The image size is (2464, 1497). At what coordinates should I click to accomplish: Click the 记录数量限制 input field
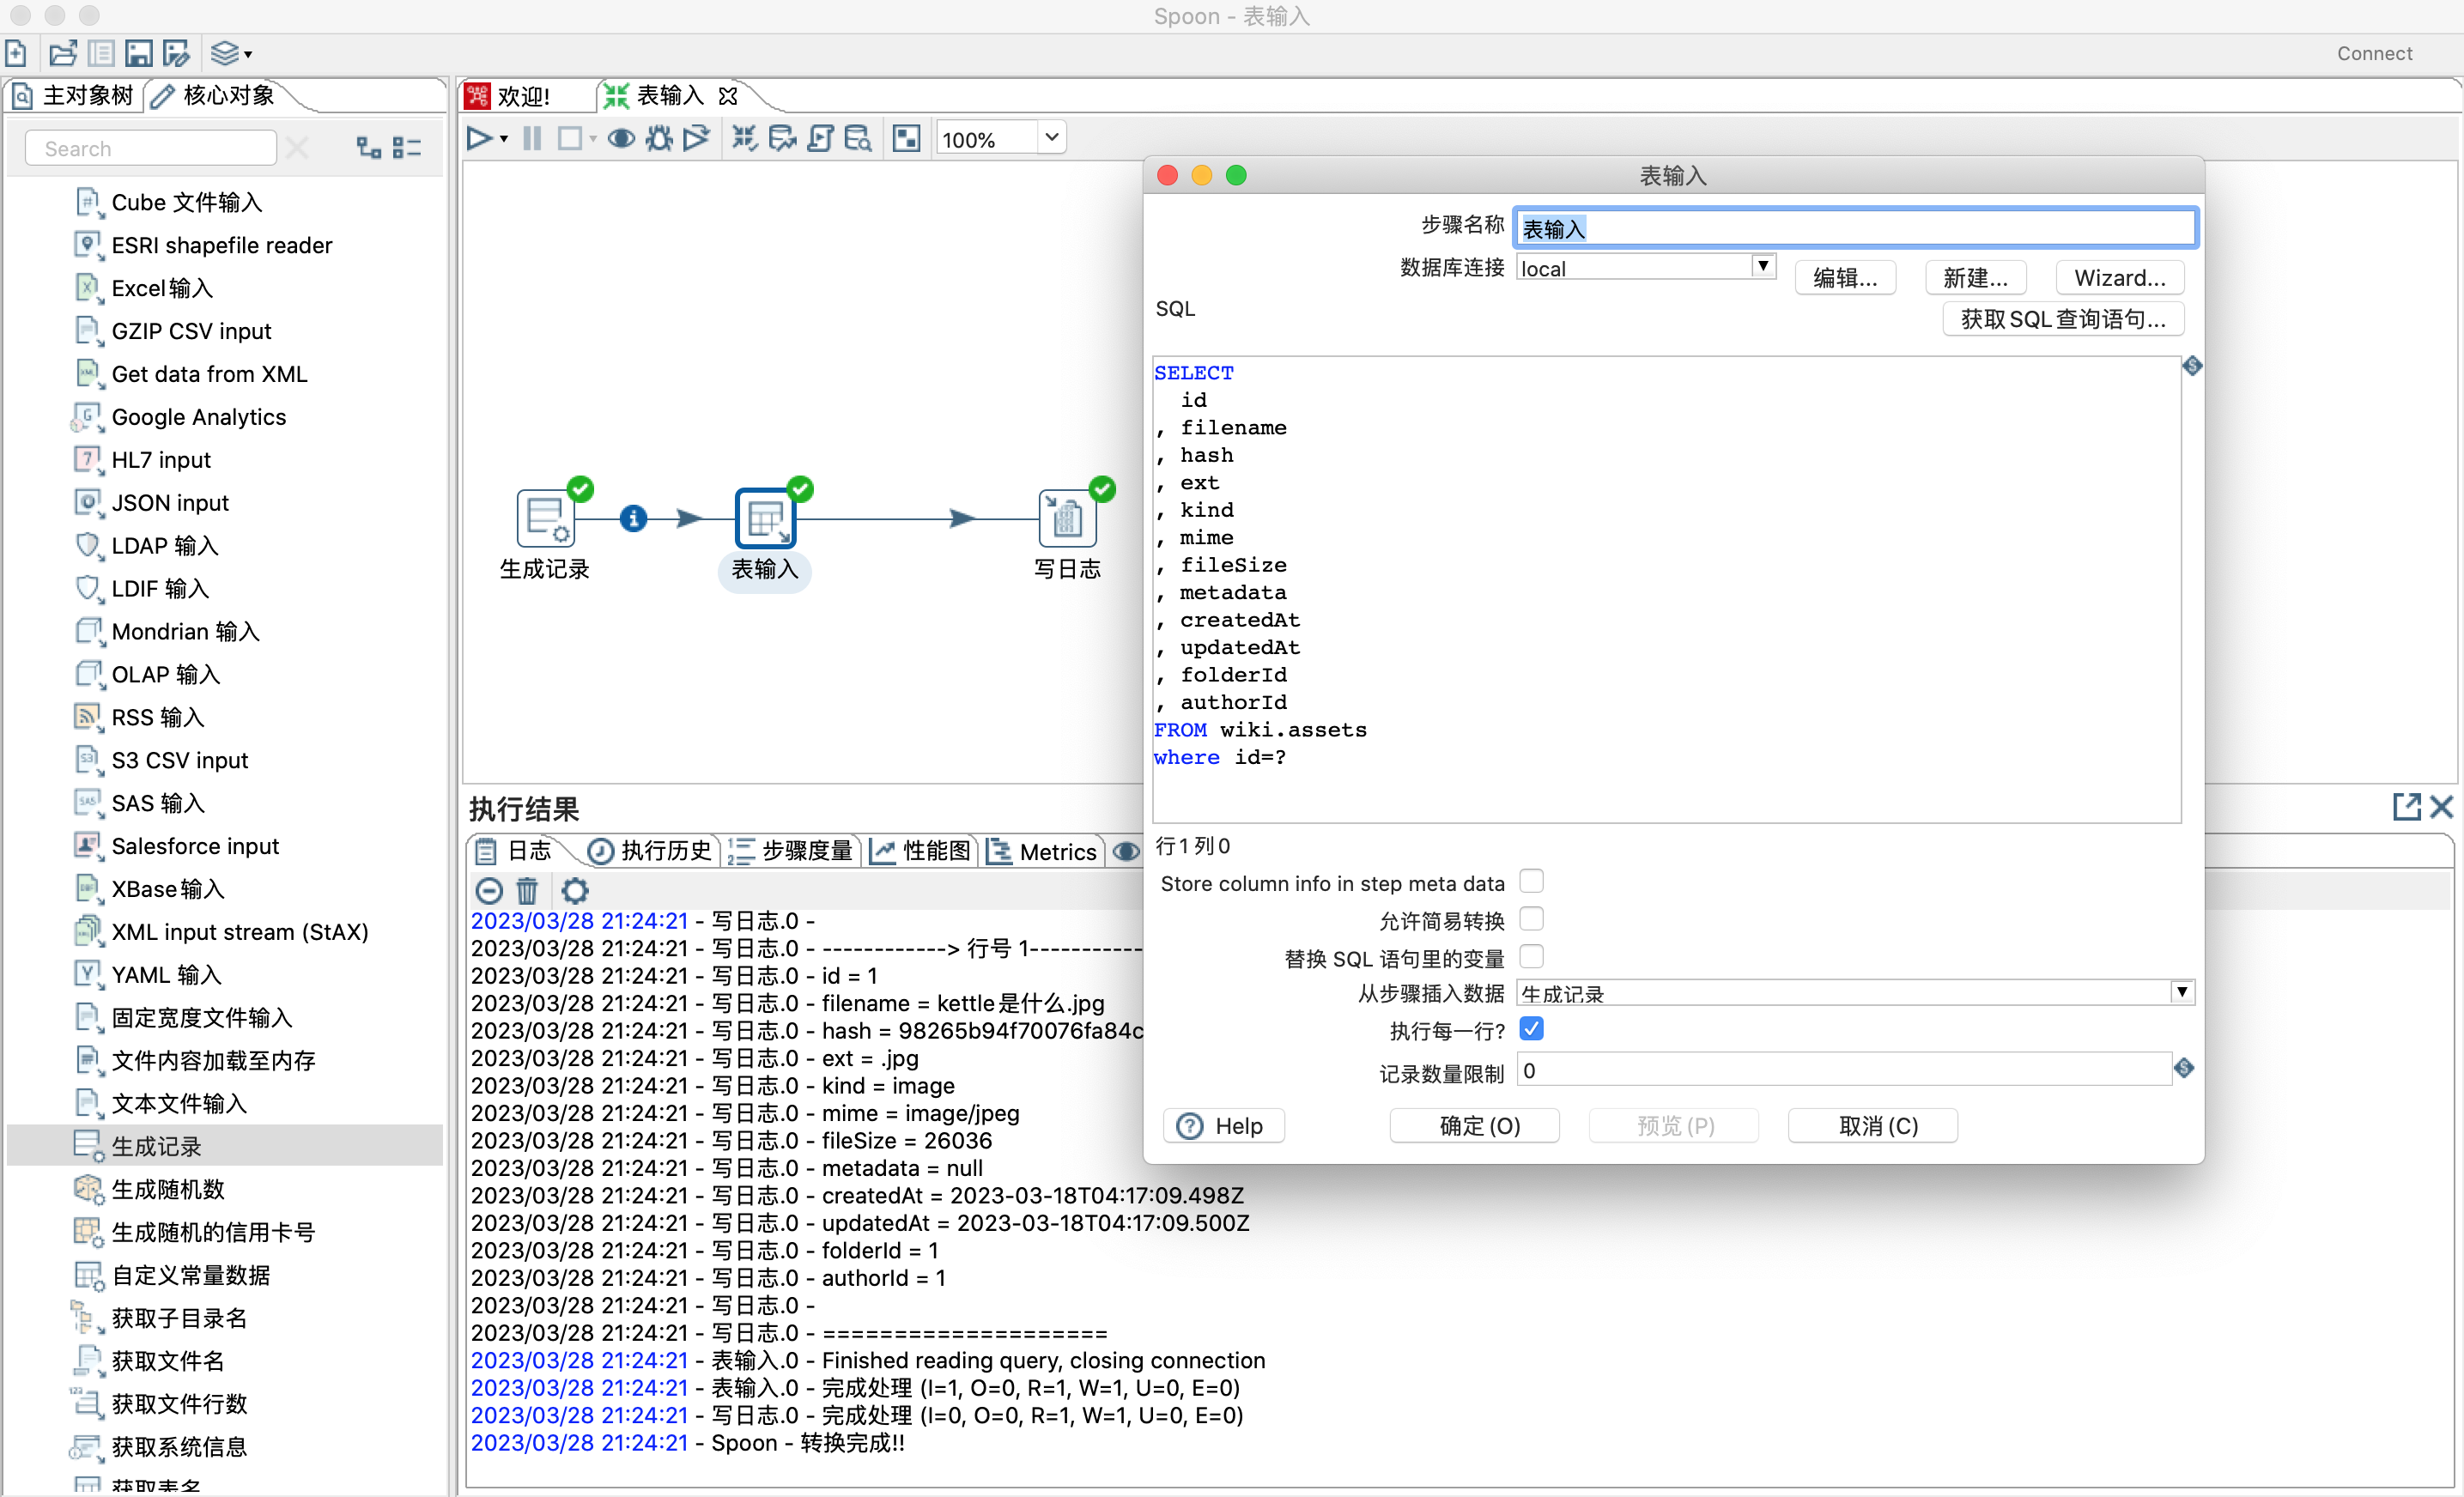(x=1840, y=1071)
